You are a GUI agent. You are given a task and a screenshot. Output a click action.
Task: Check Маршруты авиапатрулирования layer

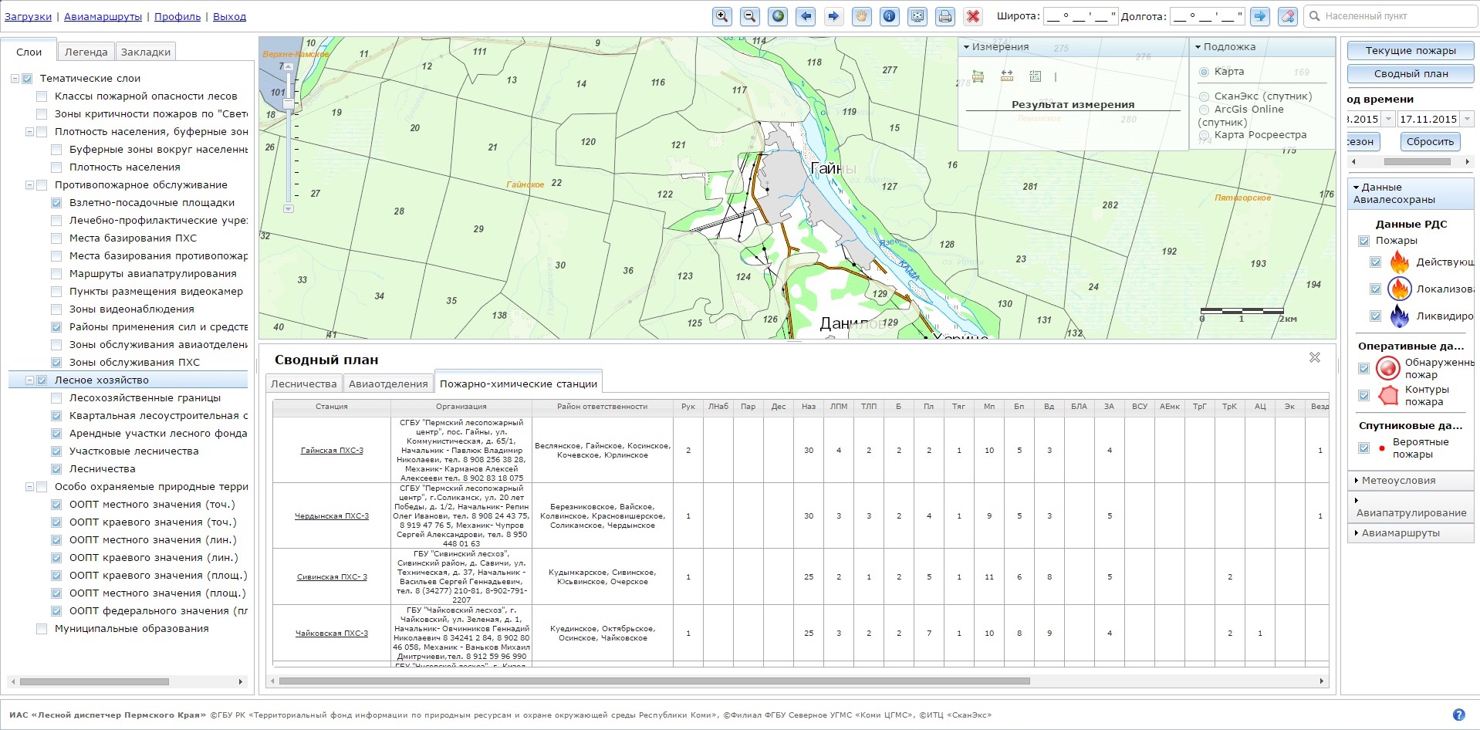[x=56, y=274]
